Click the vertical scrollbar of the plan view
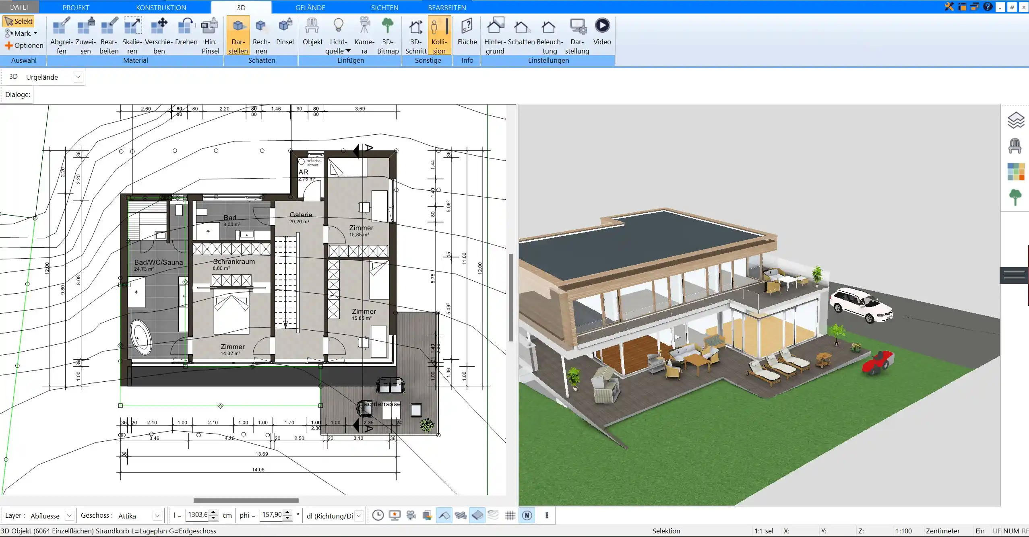 [511, 297]
